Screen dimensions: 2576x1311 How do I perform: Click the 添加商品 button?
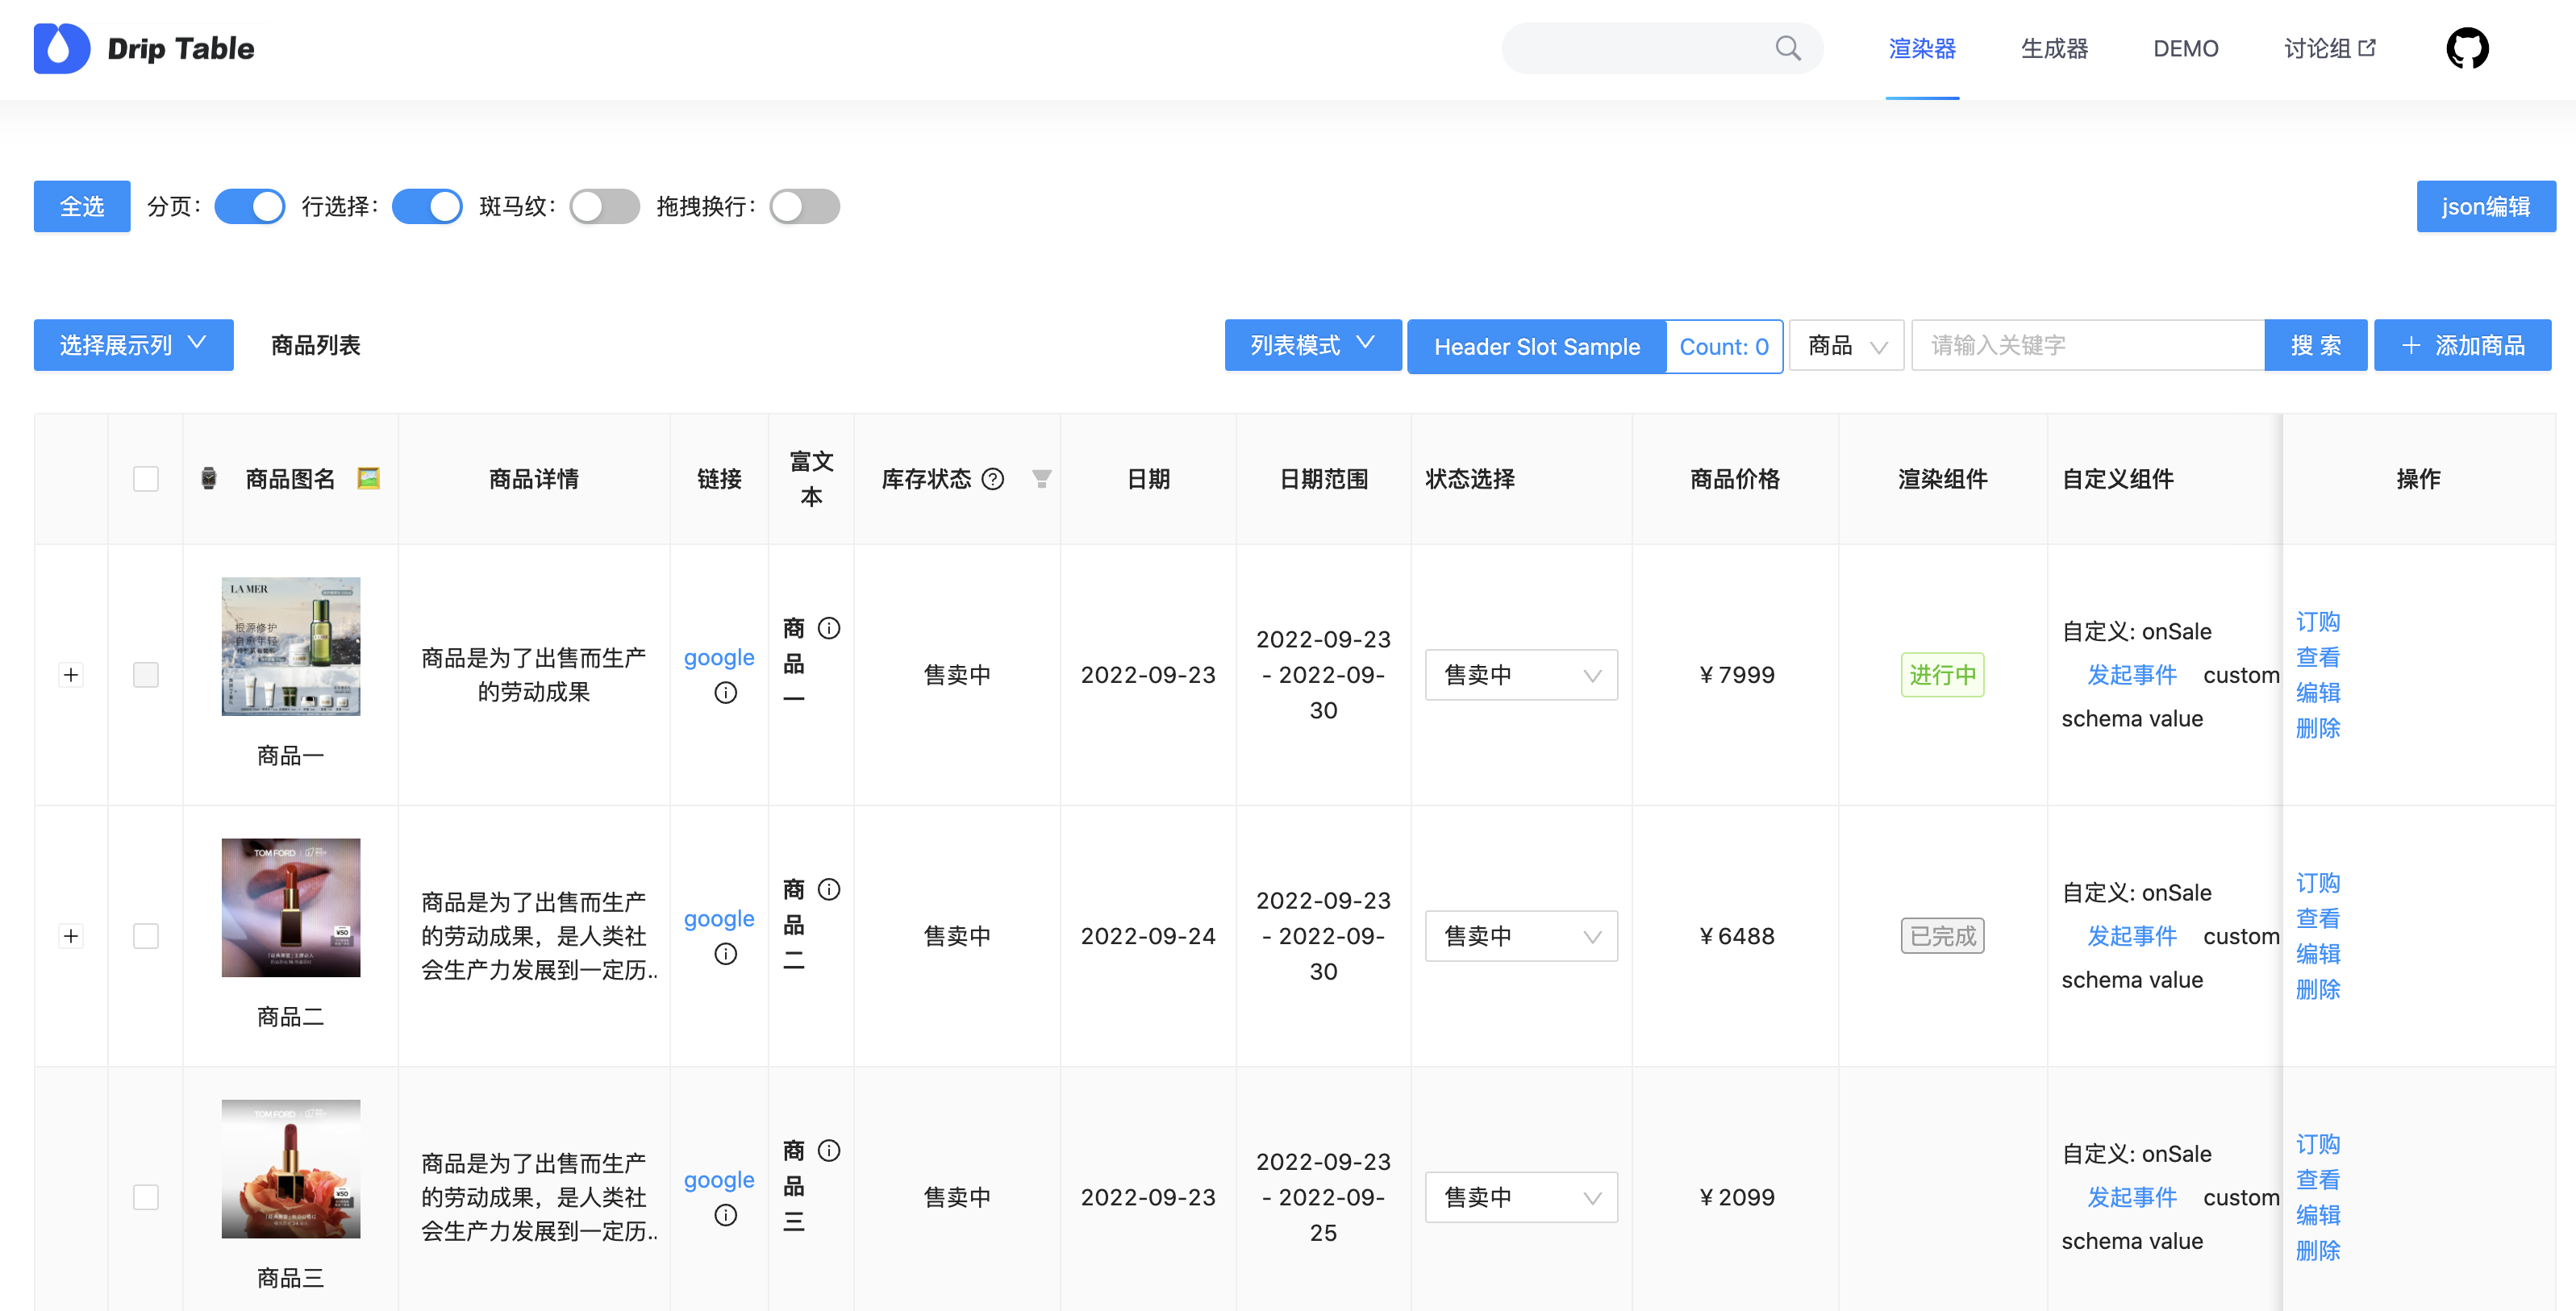click(x=2462, y=344)
